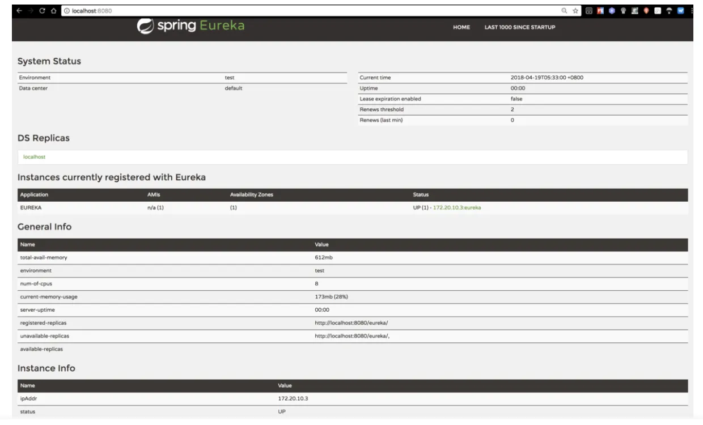The height and width of the screenshot is (425, 703).
Task: Click the zoom magnifier icon in address bar
Action: 565,10
